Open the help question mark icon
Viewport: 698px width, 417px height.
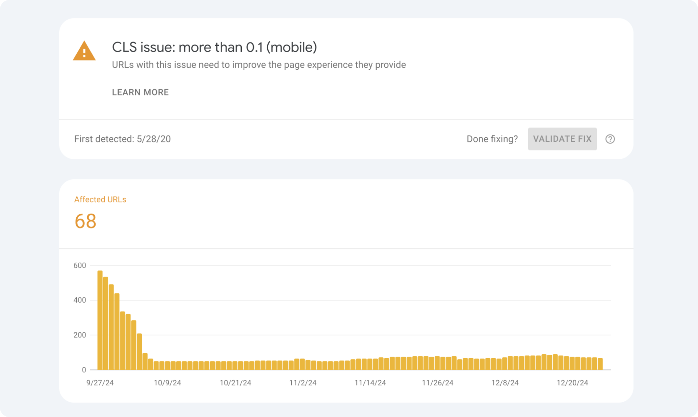(x=610, y=139)
